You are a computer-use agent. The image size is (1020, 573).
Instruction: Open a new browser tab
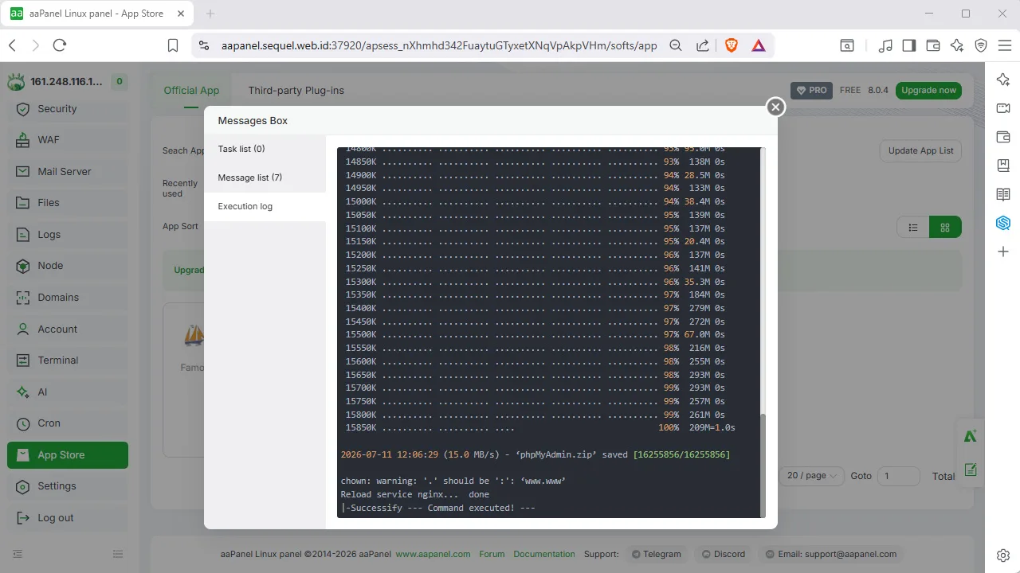point(210,14)
